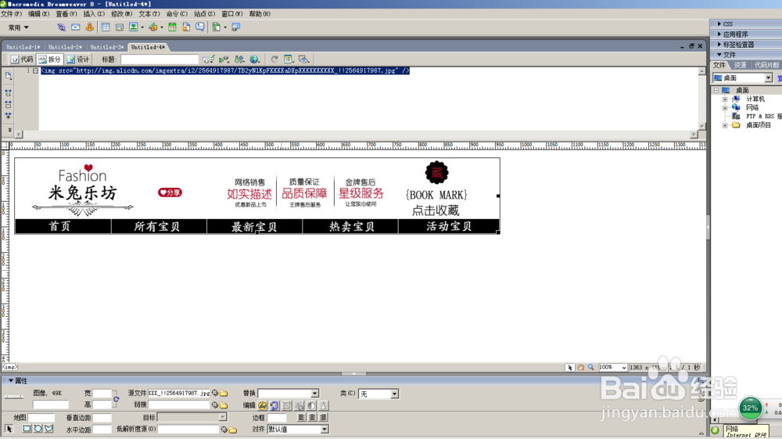782x439 pixels.
Task: Click the Date insert icon
Action: [x=172, y=27]
